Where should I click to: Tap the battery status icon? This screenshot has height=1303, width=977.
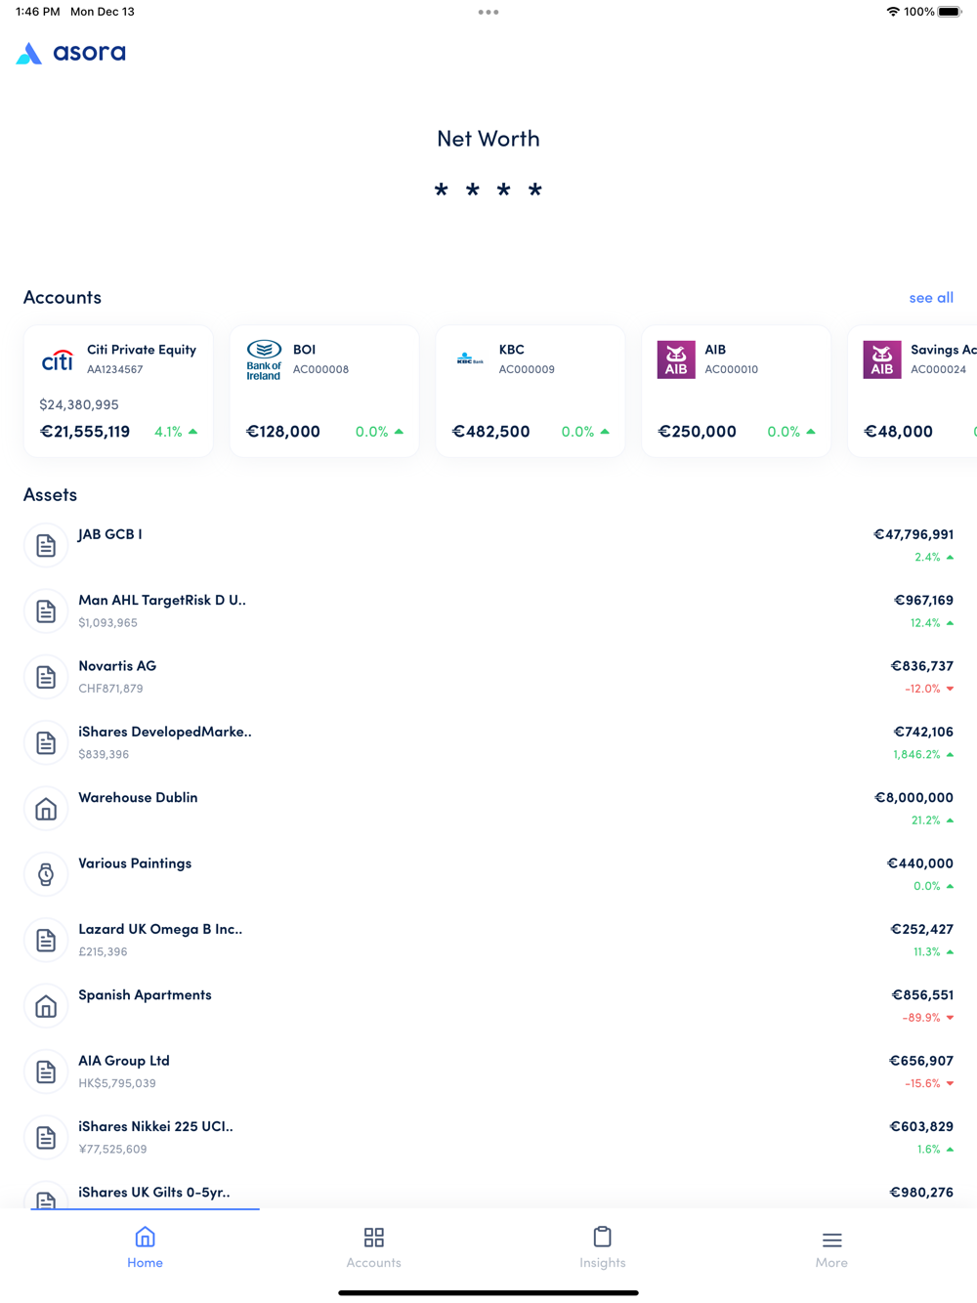[x=950, y=12]
